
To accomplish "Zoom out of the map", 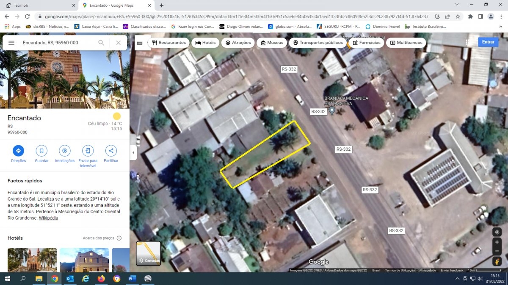I will (x=497, y=251).
